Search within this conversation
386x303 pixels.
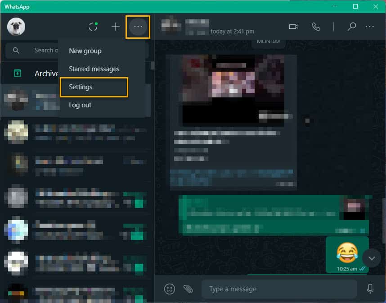point(352,27)
